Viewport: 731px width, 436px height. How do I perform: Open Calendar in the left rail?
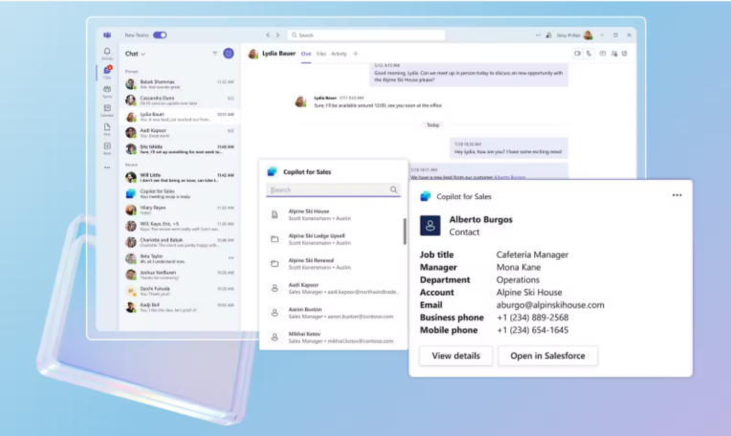tap(107, 110)
